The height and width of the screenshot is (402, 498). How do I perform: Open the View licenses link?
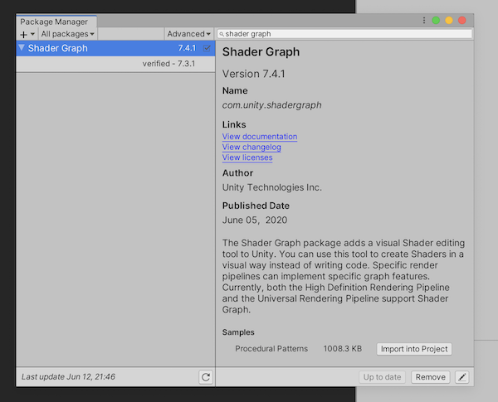pos(247,157)
